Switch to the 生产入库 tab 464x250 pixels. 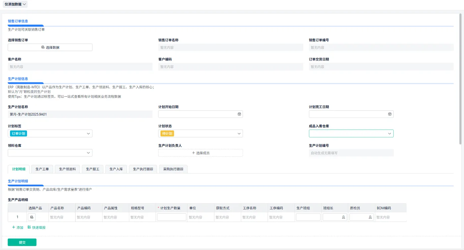[x=116, y=169]
